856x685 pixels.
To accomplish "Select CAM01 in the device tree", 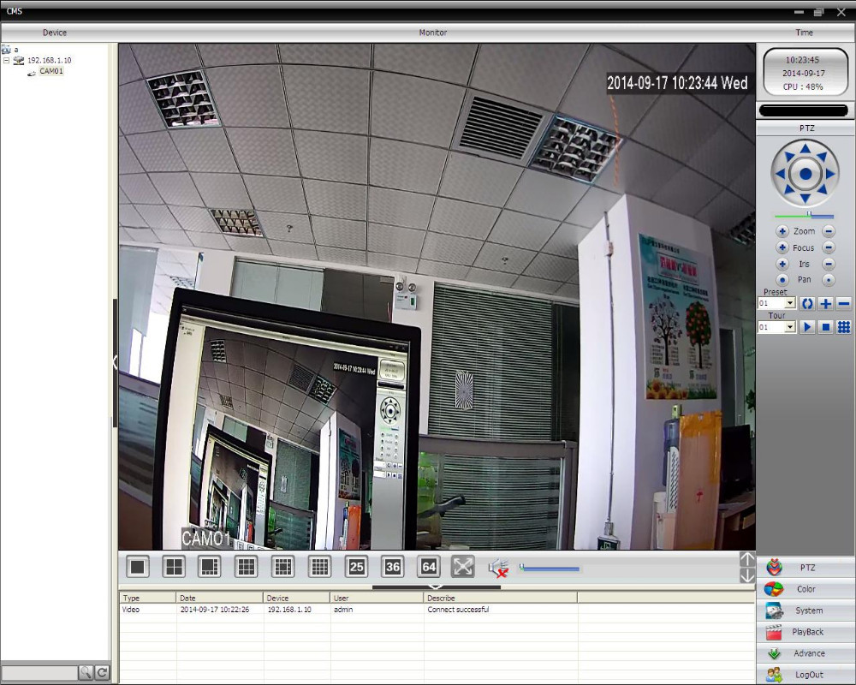I will [x=51, y=71].
